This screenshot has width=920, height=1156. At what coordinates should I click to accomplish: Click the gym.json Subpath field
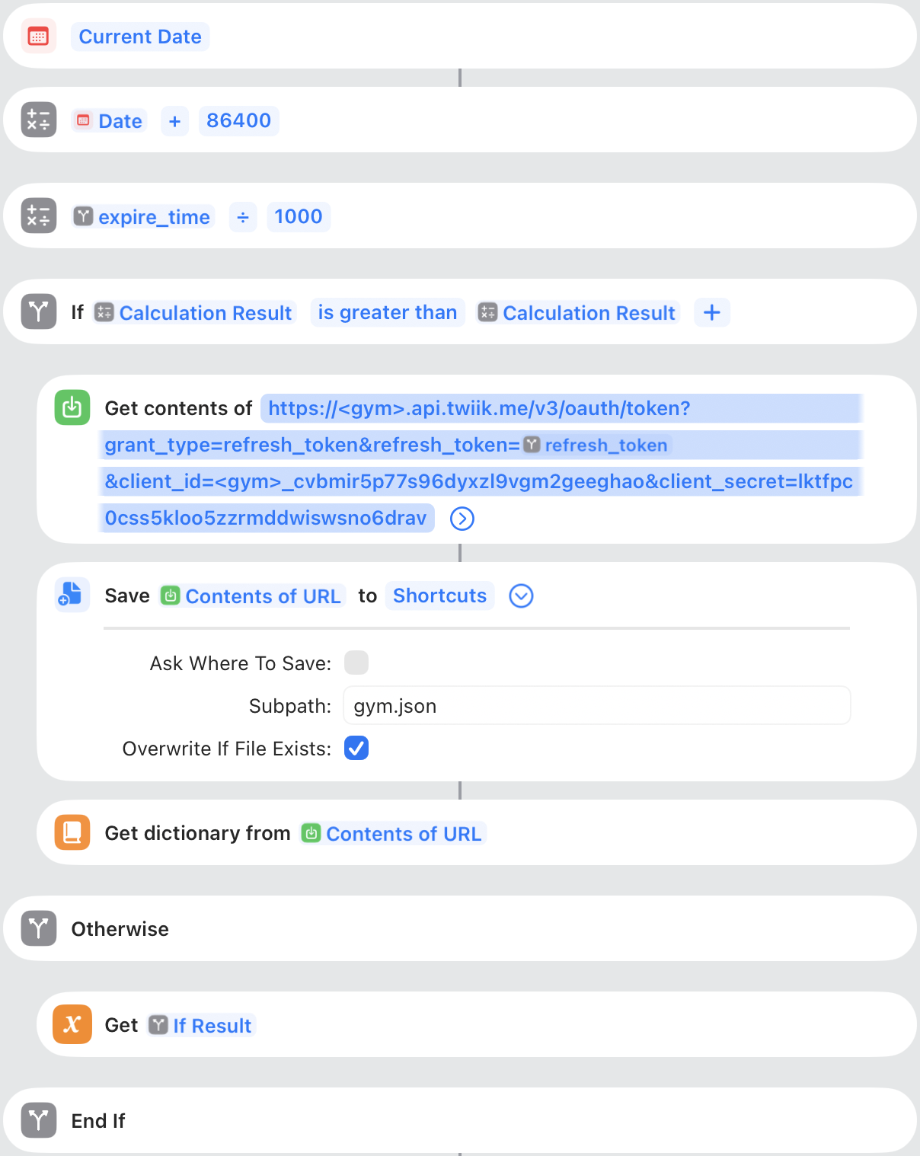tap(596, 705)
